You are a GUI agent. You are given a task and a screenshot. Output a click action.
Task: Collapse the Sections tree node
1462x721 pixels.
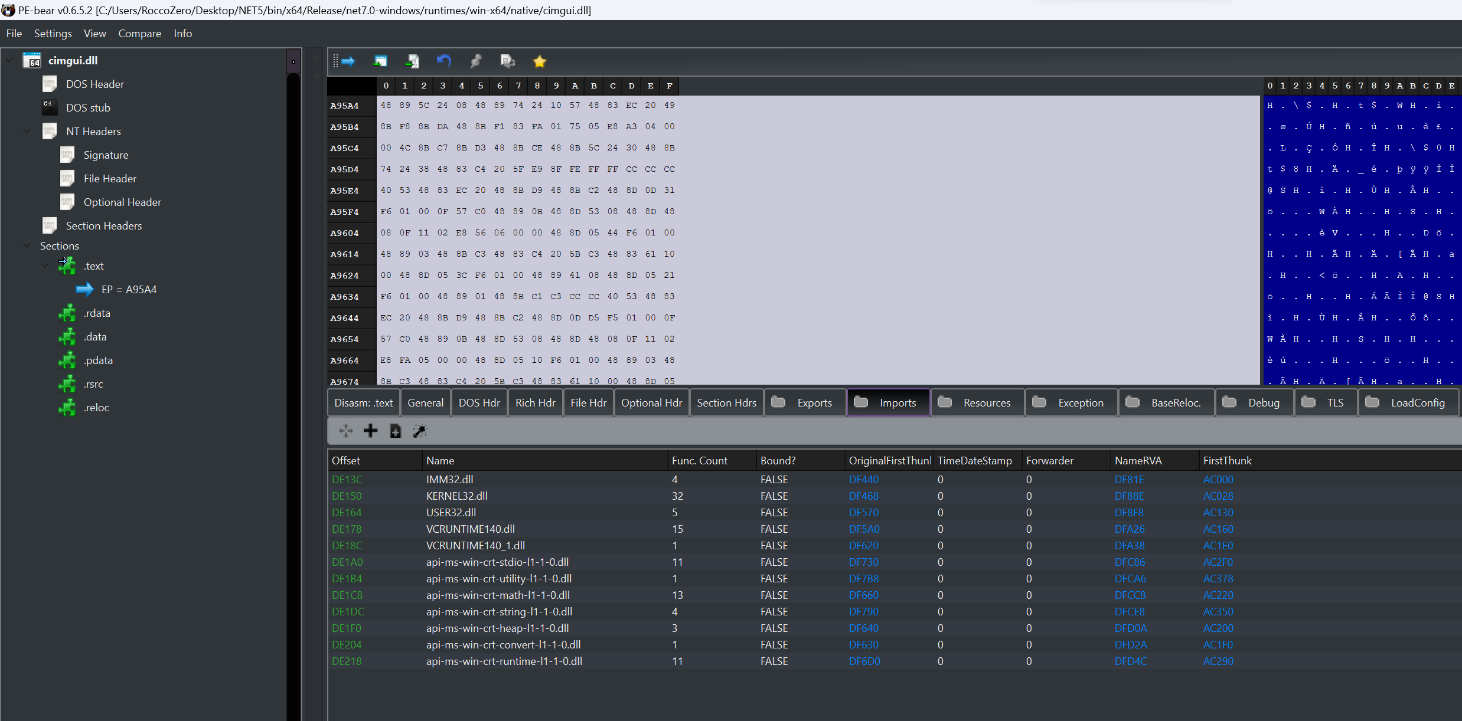tap(27, 245)
